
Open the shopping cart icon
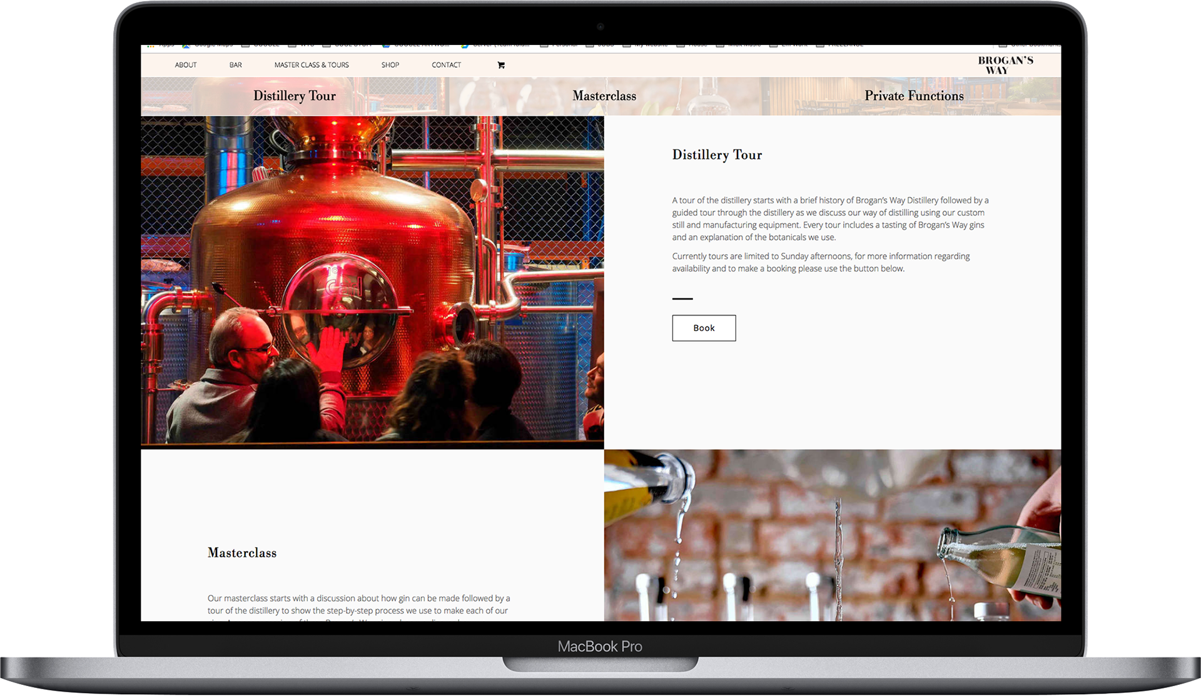click(x=501, y=65)
